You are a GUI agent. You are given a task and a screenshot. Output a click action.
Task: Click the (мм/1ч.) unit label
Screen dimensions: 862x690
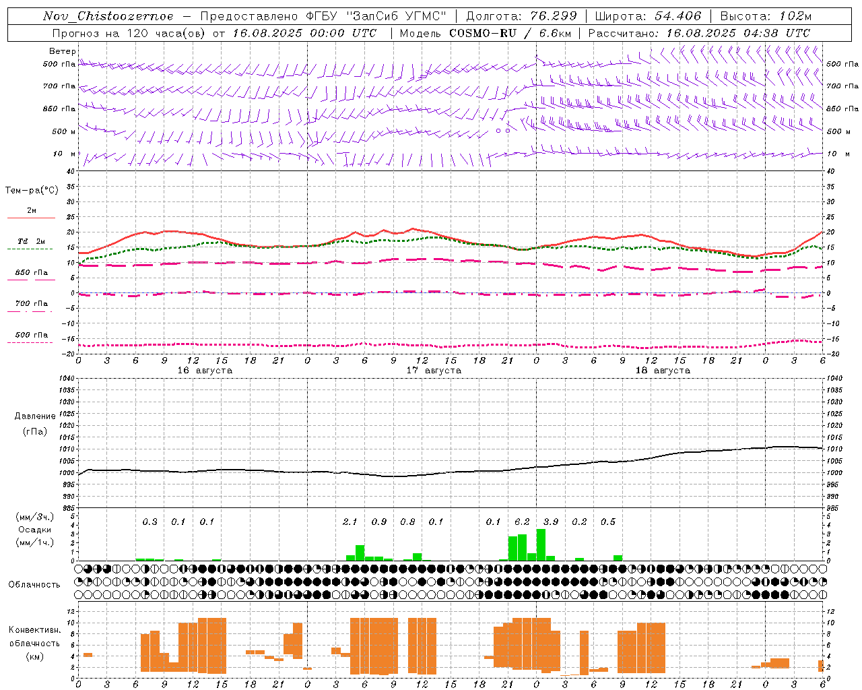coord(34,542)
